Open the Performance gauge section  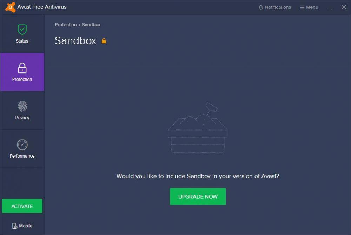pos(22,149)
